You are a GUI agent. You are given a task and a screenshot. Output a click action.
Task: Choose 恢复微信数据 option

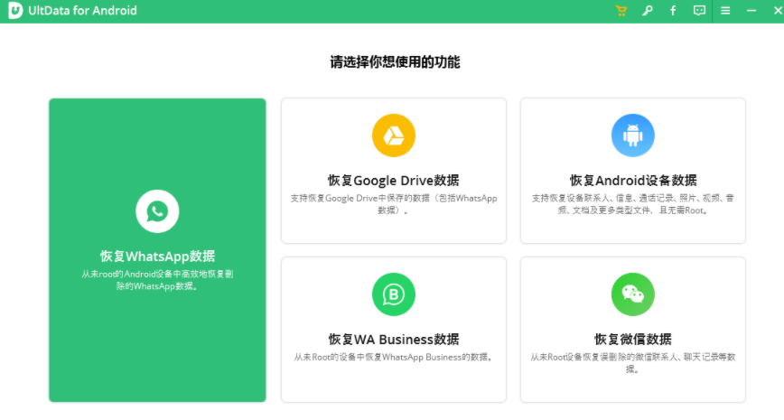pos(633,340)
